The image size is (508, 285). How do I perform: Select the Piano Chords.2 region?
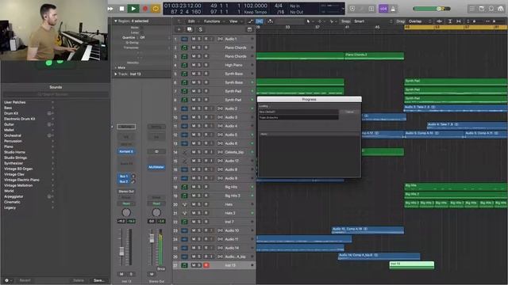374,56
